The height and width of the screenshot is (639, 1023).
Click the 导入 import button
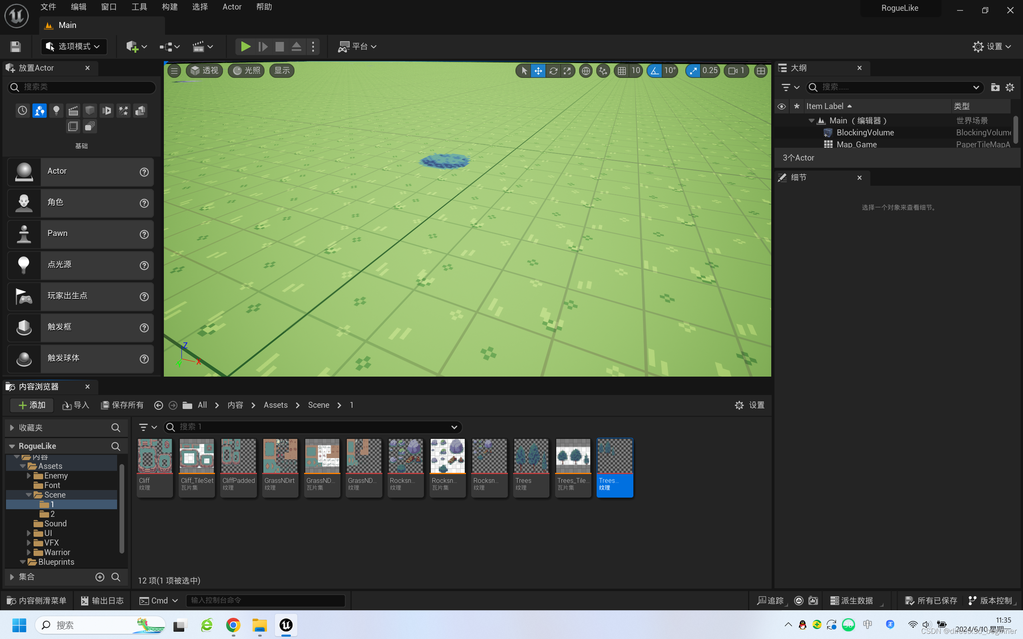(76, 405)
